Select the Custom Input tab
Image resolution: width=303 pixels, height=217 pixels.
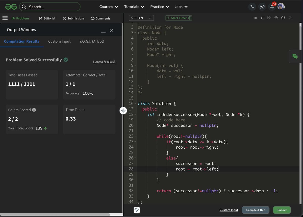(x=59, y=41)
